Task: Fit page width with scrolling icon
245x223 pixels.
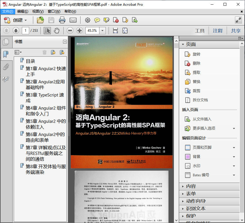Action: pyautogui.click(x=115, y=31)
